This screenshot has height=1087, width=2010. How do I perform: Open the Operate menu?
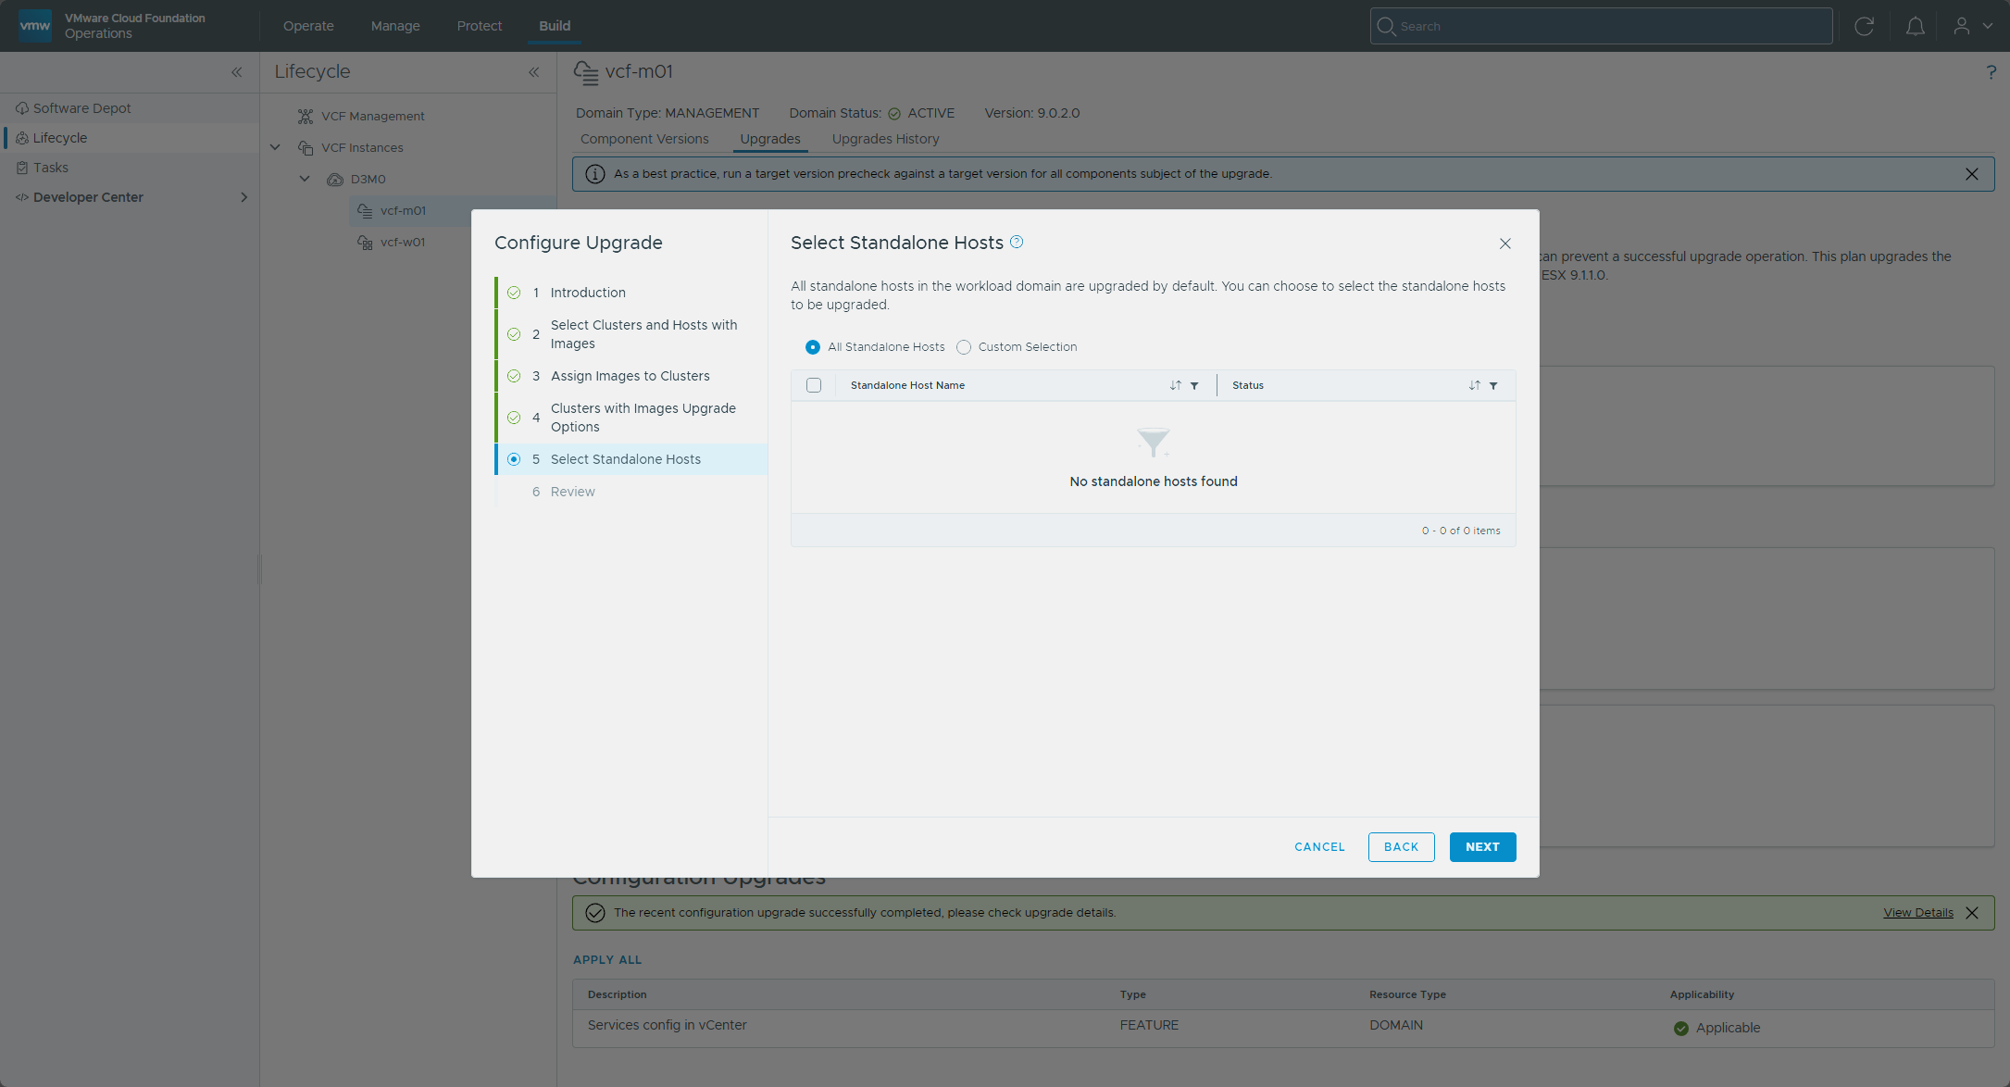308,26
